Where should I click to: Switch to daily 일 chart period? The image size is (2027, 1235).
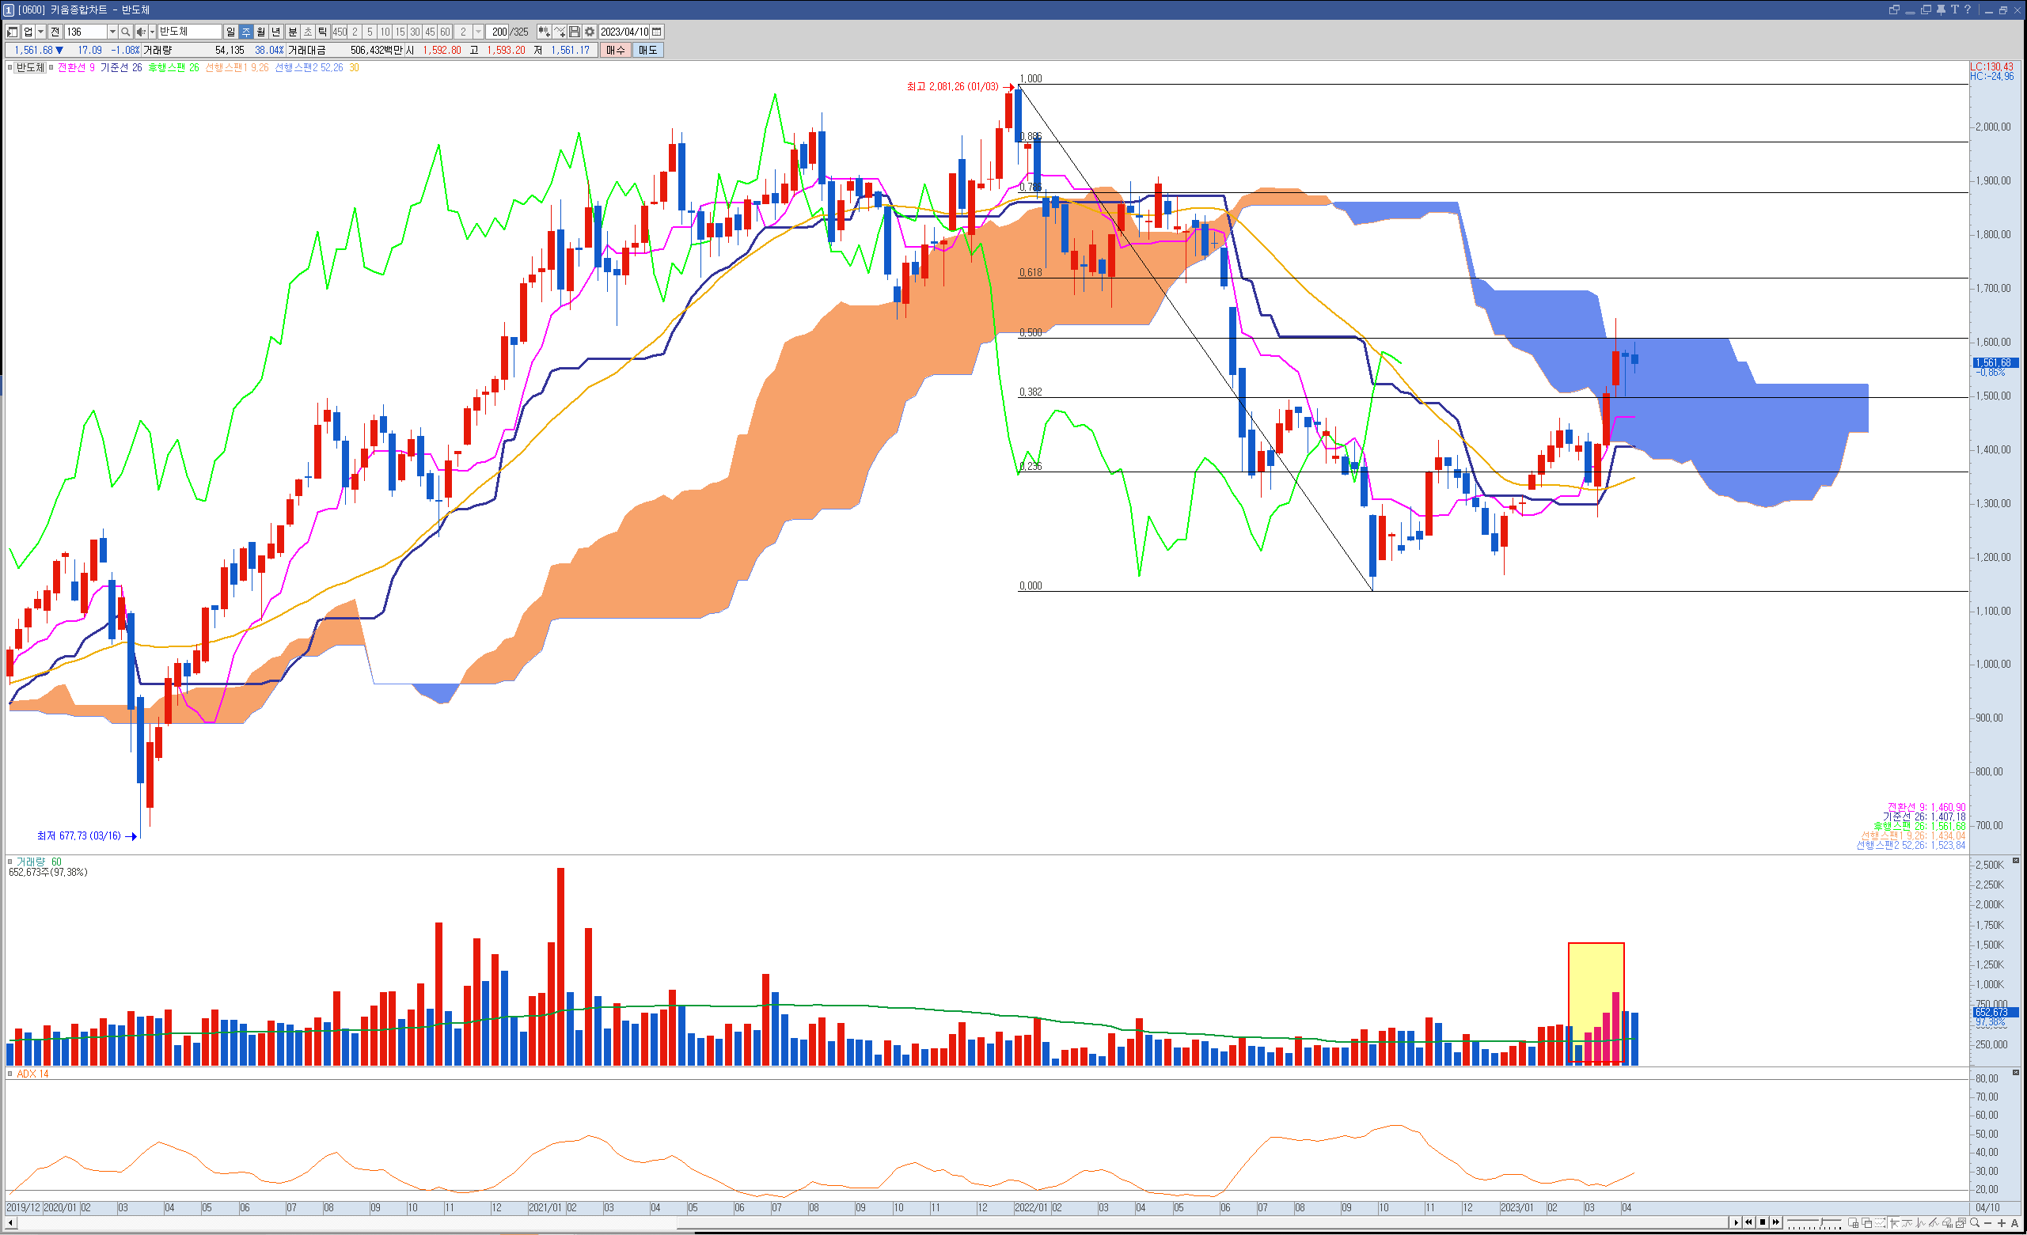tap(230, 31)
